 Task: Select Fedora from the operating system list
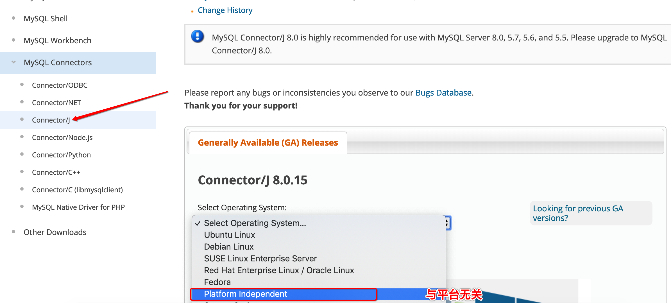pyautogui.click(x=217, y=282)
